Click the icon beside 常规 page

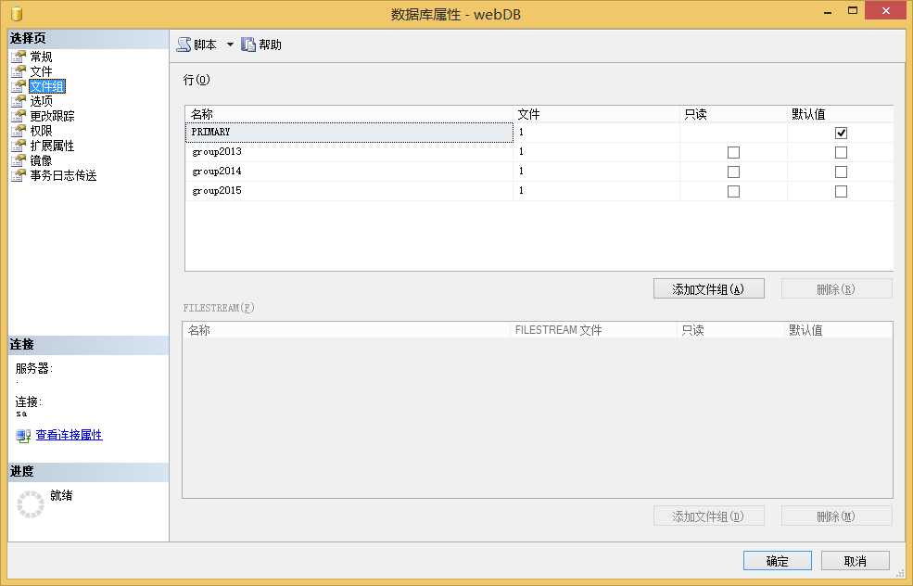click(19, 57)
